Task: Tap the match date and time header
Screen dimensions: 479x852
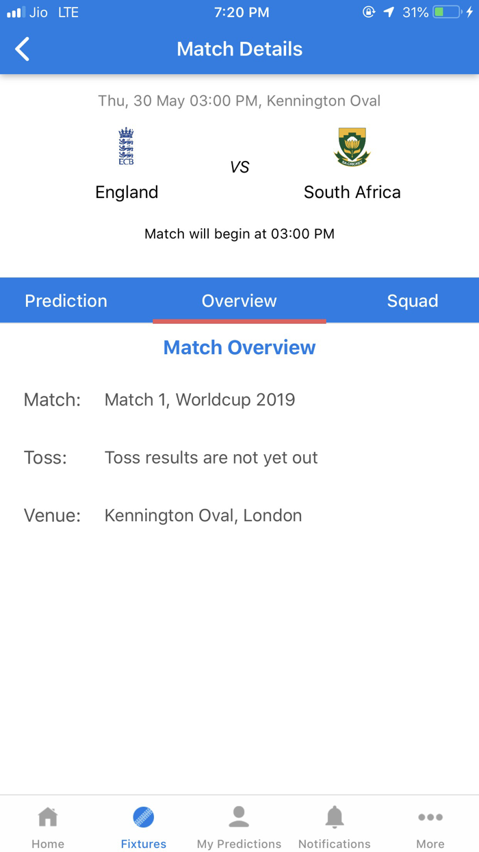Action: point(239,101)
